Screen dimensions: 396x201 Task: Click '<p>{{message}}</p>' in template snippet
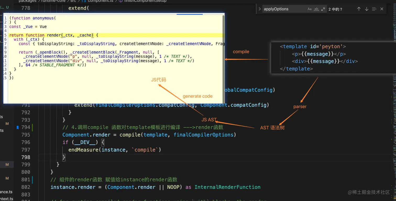[319, 54]
